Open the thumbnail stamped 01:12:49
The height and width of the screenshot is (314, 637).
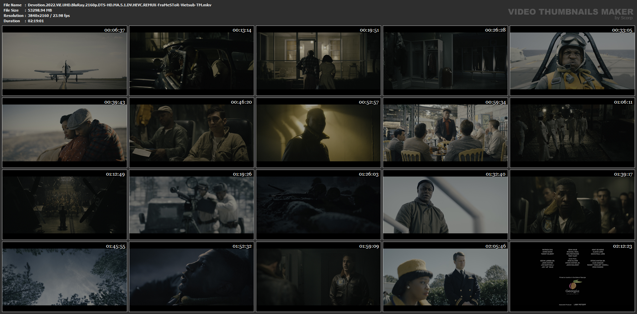tap(64, 205)
